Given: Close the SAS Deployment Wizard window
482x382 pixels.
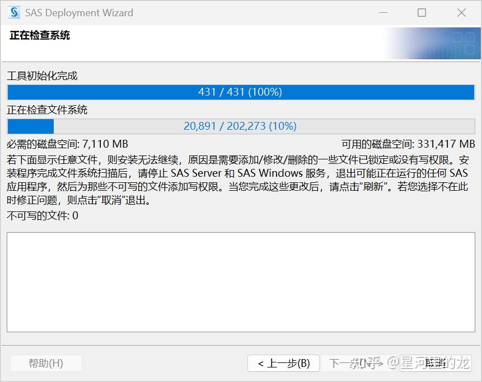Looking at the screenshot, I should [x=461, y=12].
